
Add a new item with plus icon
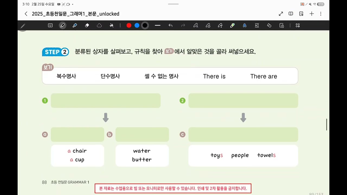(x=312, y=14)
